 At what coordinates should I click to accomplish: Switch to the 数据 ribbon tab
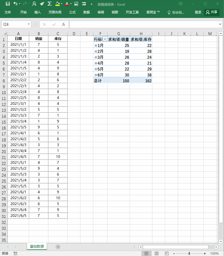[x=87, y=12]
